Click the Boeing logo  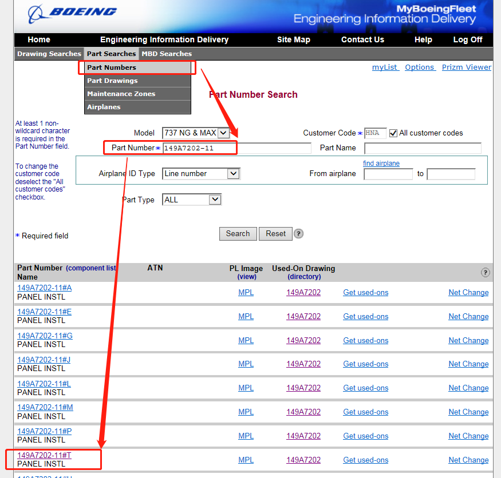click(x=72, y=13)
